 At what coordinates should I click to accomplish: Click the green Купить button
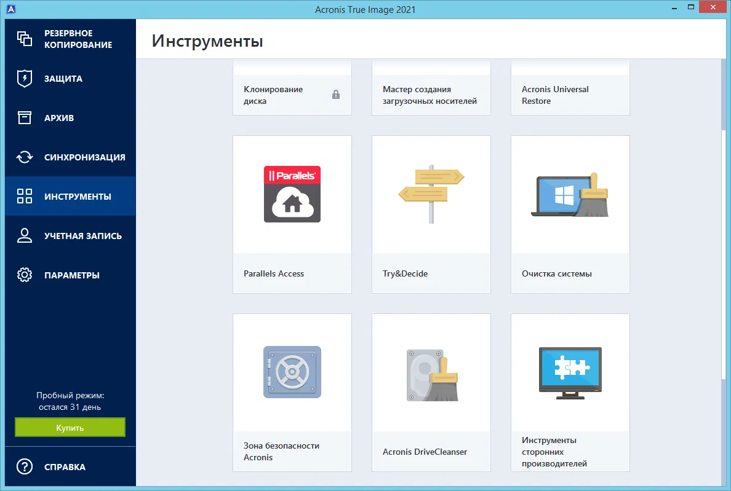[x=70, y=427]
